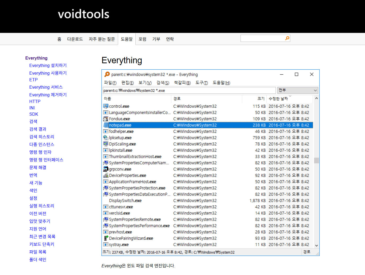Click the scroll down arrow of results list

click(316, 246)
